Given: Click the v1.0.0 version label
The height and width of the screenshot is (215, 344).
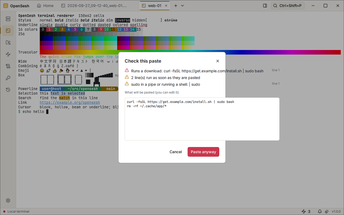Looking at the screenshot, I should [336, 212].
